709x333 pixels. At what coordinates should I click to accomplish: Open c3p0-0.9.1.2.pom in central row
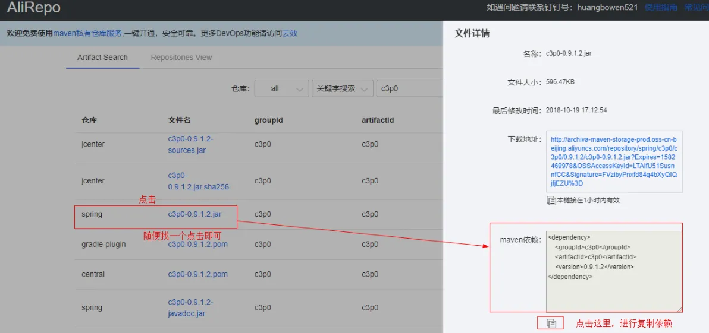click(197, 274)
